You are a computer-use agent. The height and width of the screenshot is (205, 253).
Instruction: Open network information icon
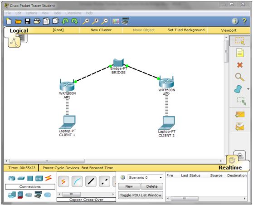[235, 21]
